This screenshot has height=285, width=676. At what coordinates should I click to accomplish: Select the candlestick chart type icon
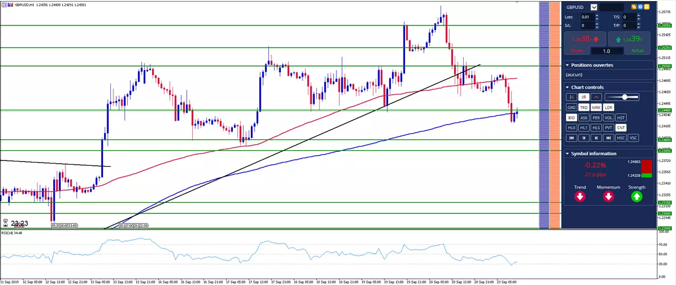584,97
